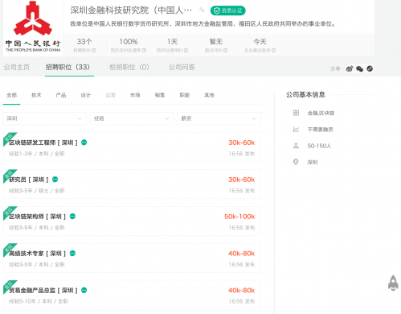This screenshot has width=401, height=314.
Task: Click the 经验5-10年 / 本科 / 全职 requirement line
Action: click(39, 301)
